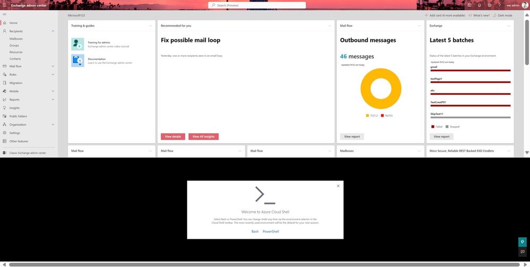Viewport: 530px width, 267px height.
Task: Expand the Organization section chevron
Action: (53, 124)
